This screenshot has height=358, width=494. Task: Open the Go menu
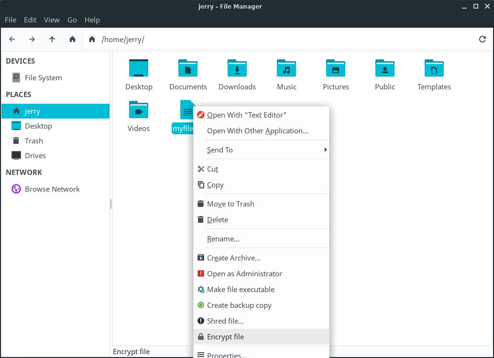[72, 20]
